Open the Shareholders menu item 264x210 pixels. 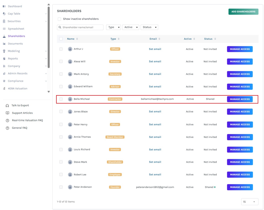(16, 36)
